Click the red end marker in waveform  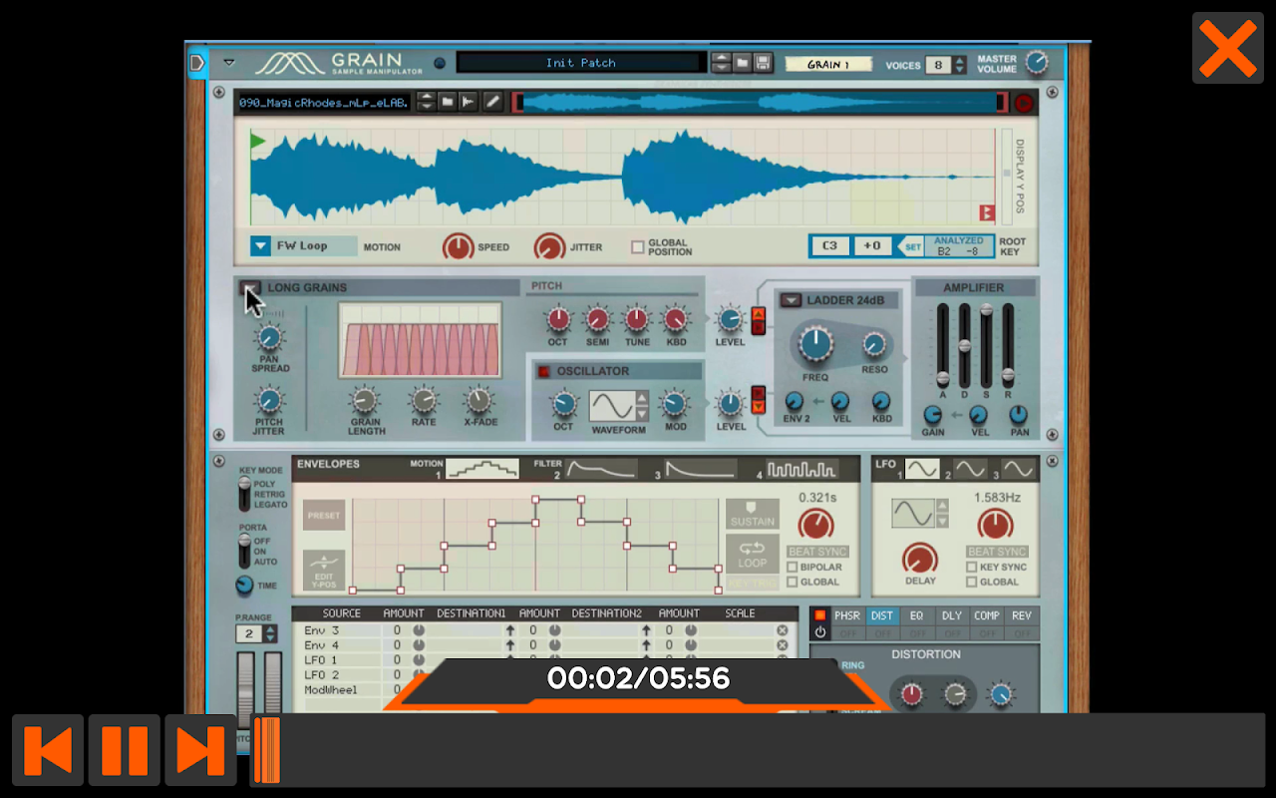[987, 212]
